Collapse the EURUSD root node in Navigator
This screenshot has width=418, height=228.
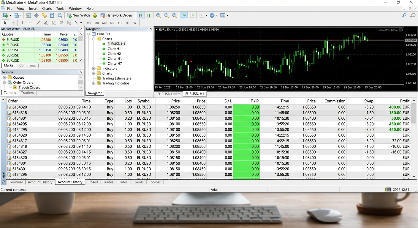click(x=88, y=34)
